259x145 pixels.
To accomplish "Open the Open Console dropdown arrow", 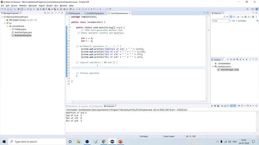I will pyautogui.click(x=251, y=106).
